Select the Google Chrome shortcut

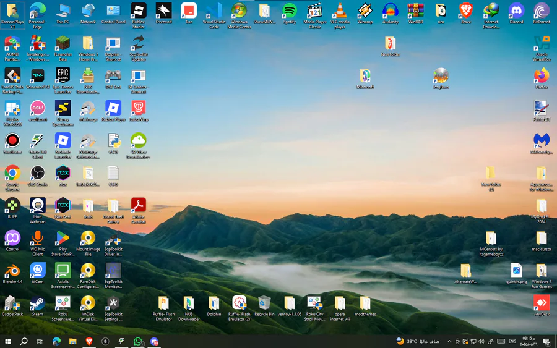(x=12, y=178)
